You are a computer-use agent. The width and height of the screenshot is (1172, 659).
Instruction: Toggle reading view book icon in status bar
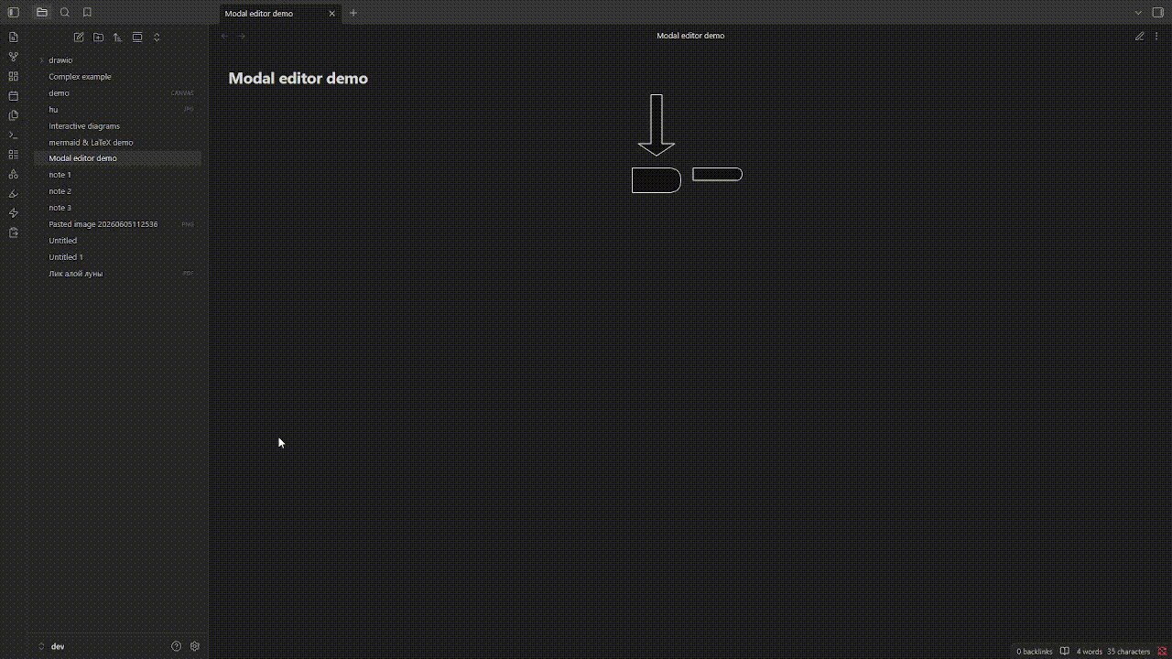(x=1064, y=652)
